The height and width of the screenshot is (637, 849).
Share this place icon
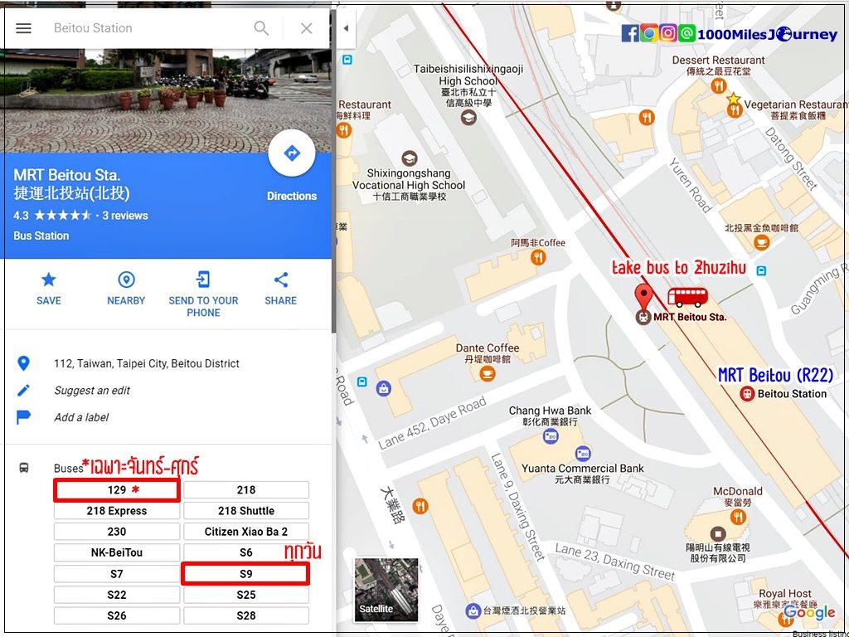(280, 280)
